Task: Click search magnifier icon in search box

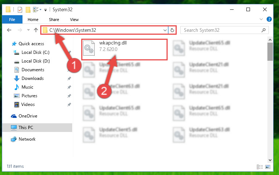Action: click(263, 30)
